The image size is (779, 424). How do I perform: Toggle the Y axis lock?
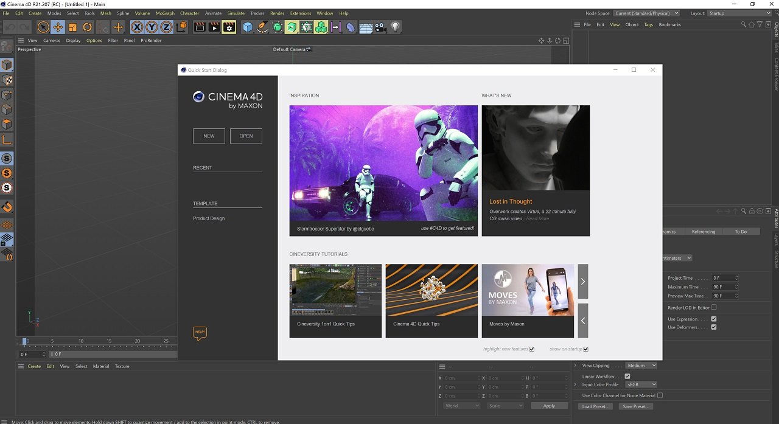(x=152, y=27)
